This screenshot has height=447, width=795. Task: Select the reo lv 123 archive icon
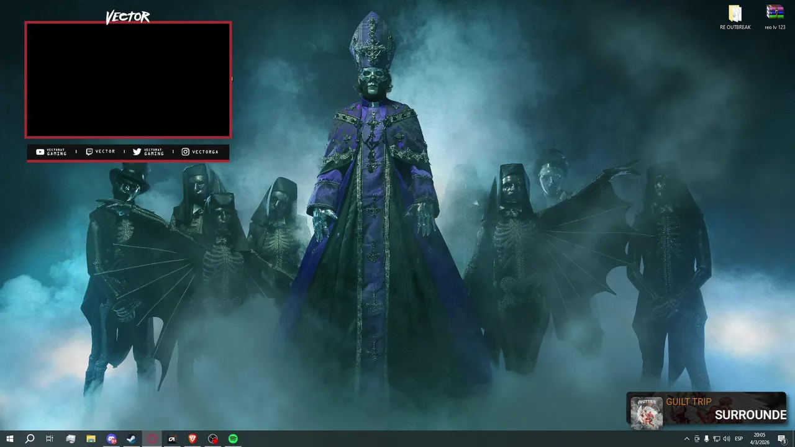(775, 18)
